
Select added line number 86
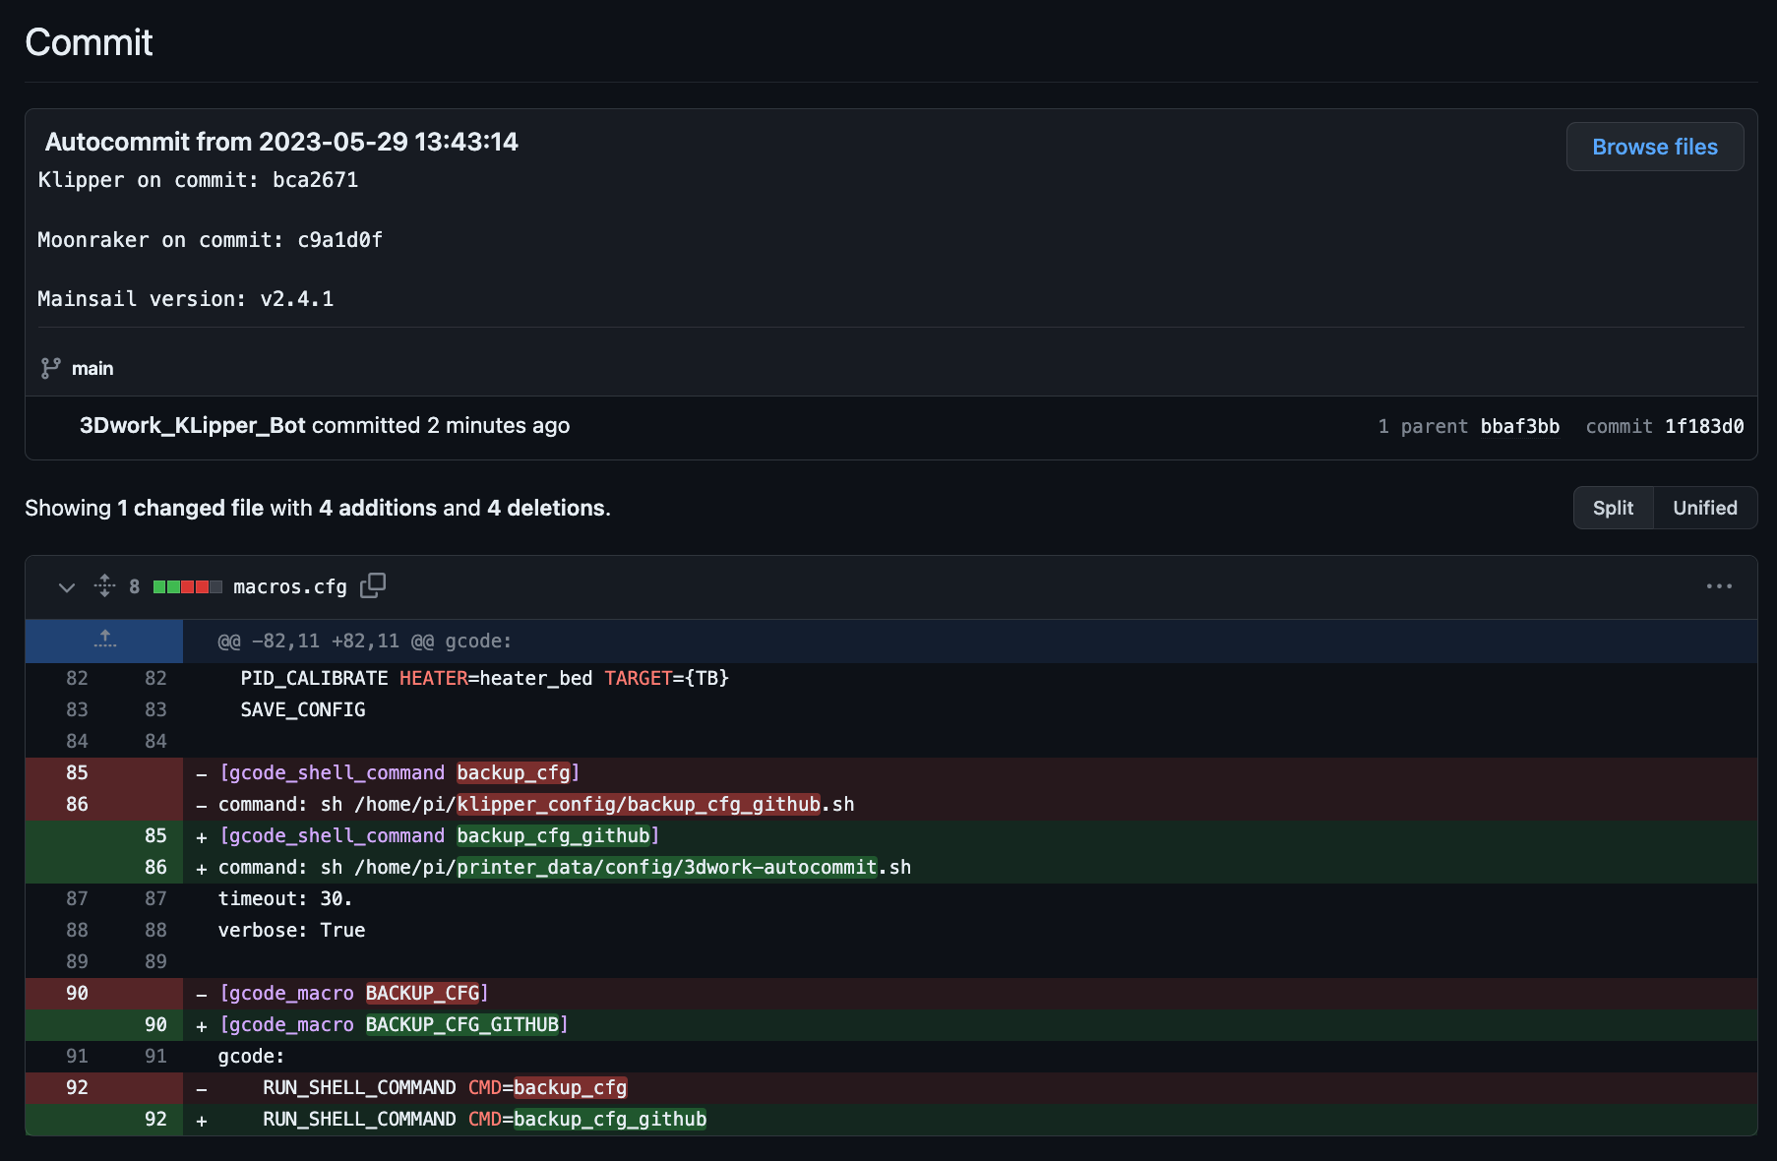[x=155, y=867]
